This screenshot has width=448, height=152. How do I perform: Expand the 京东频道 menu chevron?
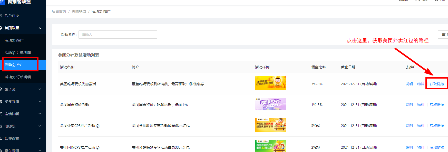(x=40, y=150)
